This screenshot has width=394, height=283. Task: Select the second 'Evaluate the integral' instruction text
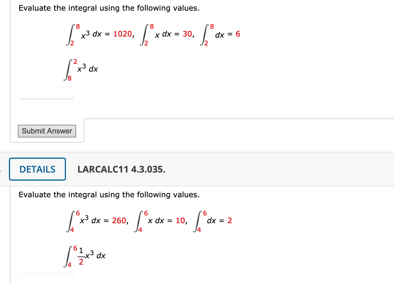pyautogui.click(x=109, y=194)
